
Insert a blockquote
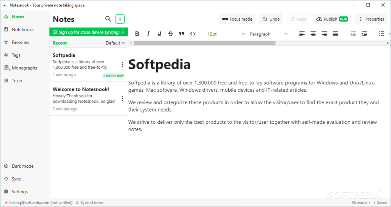click(x=181, y=34)
